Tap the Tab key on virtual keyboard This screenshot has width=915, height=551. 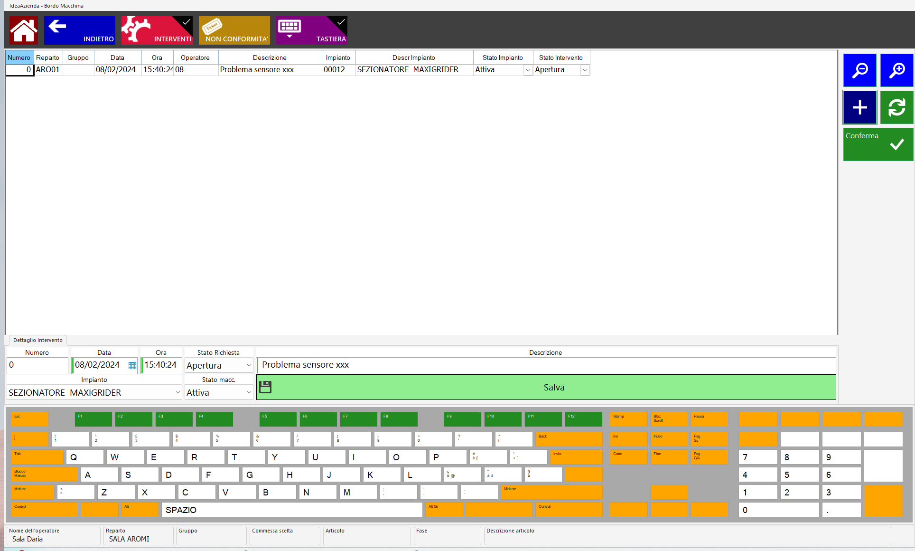coord(37,457)
